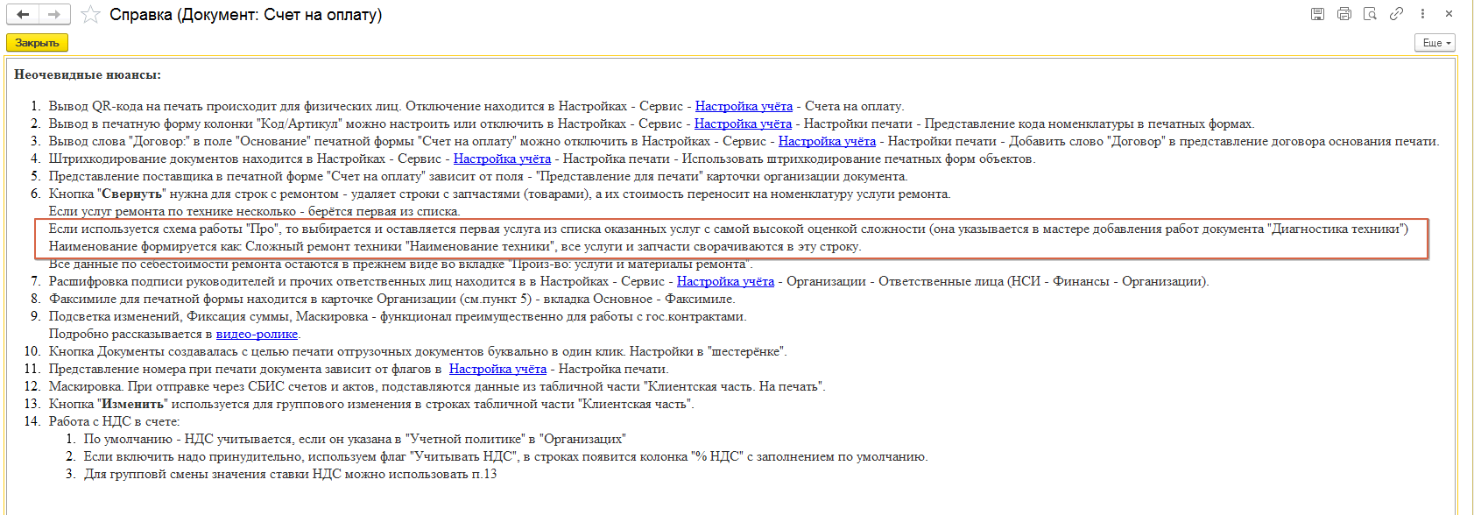Go back with the left arrow button
The height and width of the screenshot is (515, 1474).
coord(23,14)
